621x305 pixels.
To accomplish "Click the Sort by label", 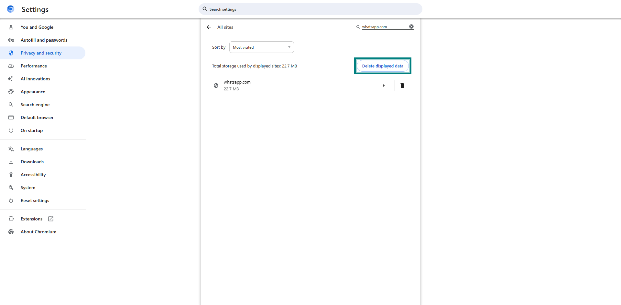I will 219,47.
